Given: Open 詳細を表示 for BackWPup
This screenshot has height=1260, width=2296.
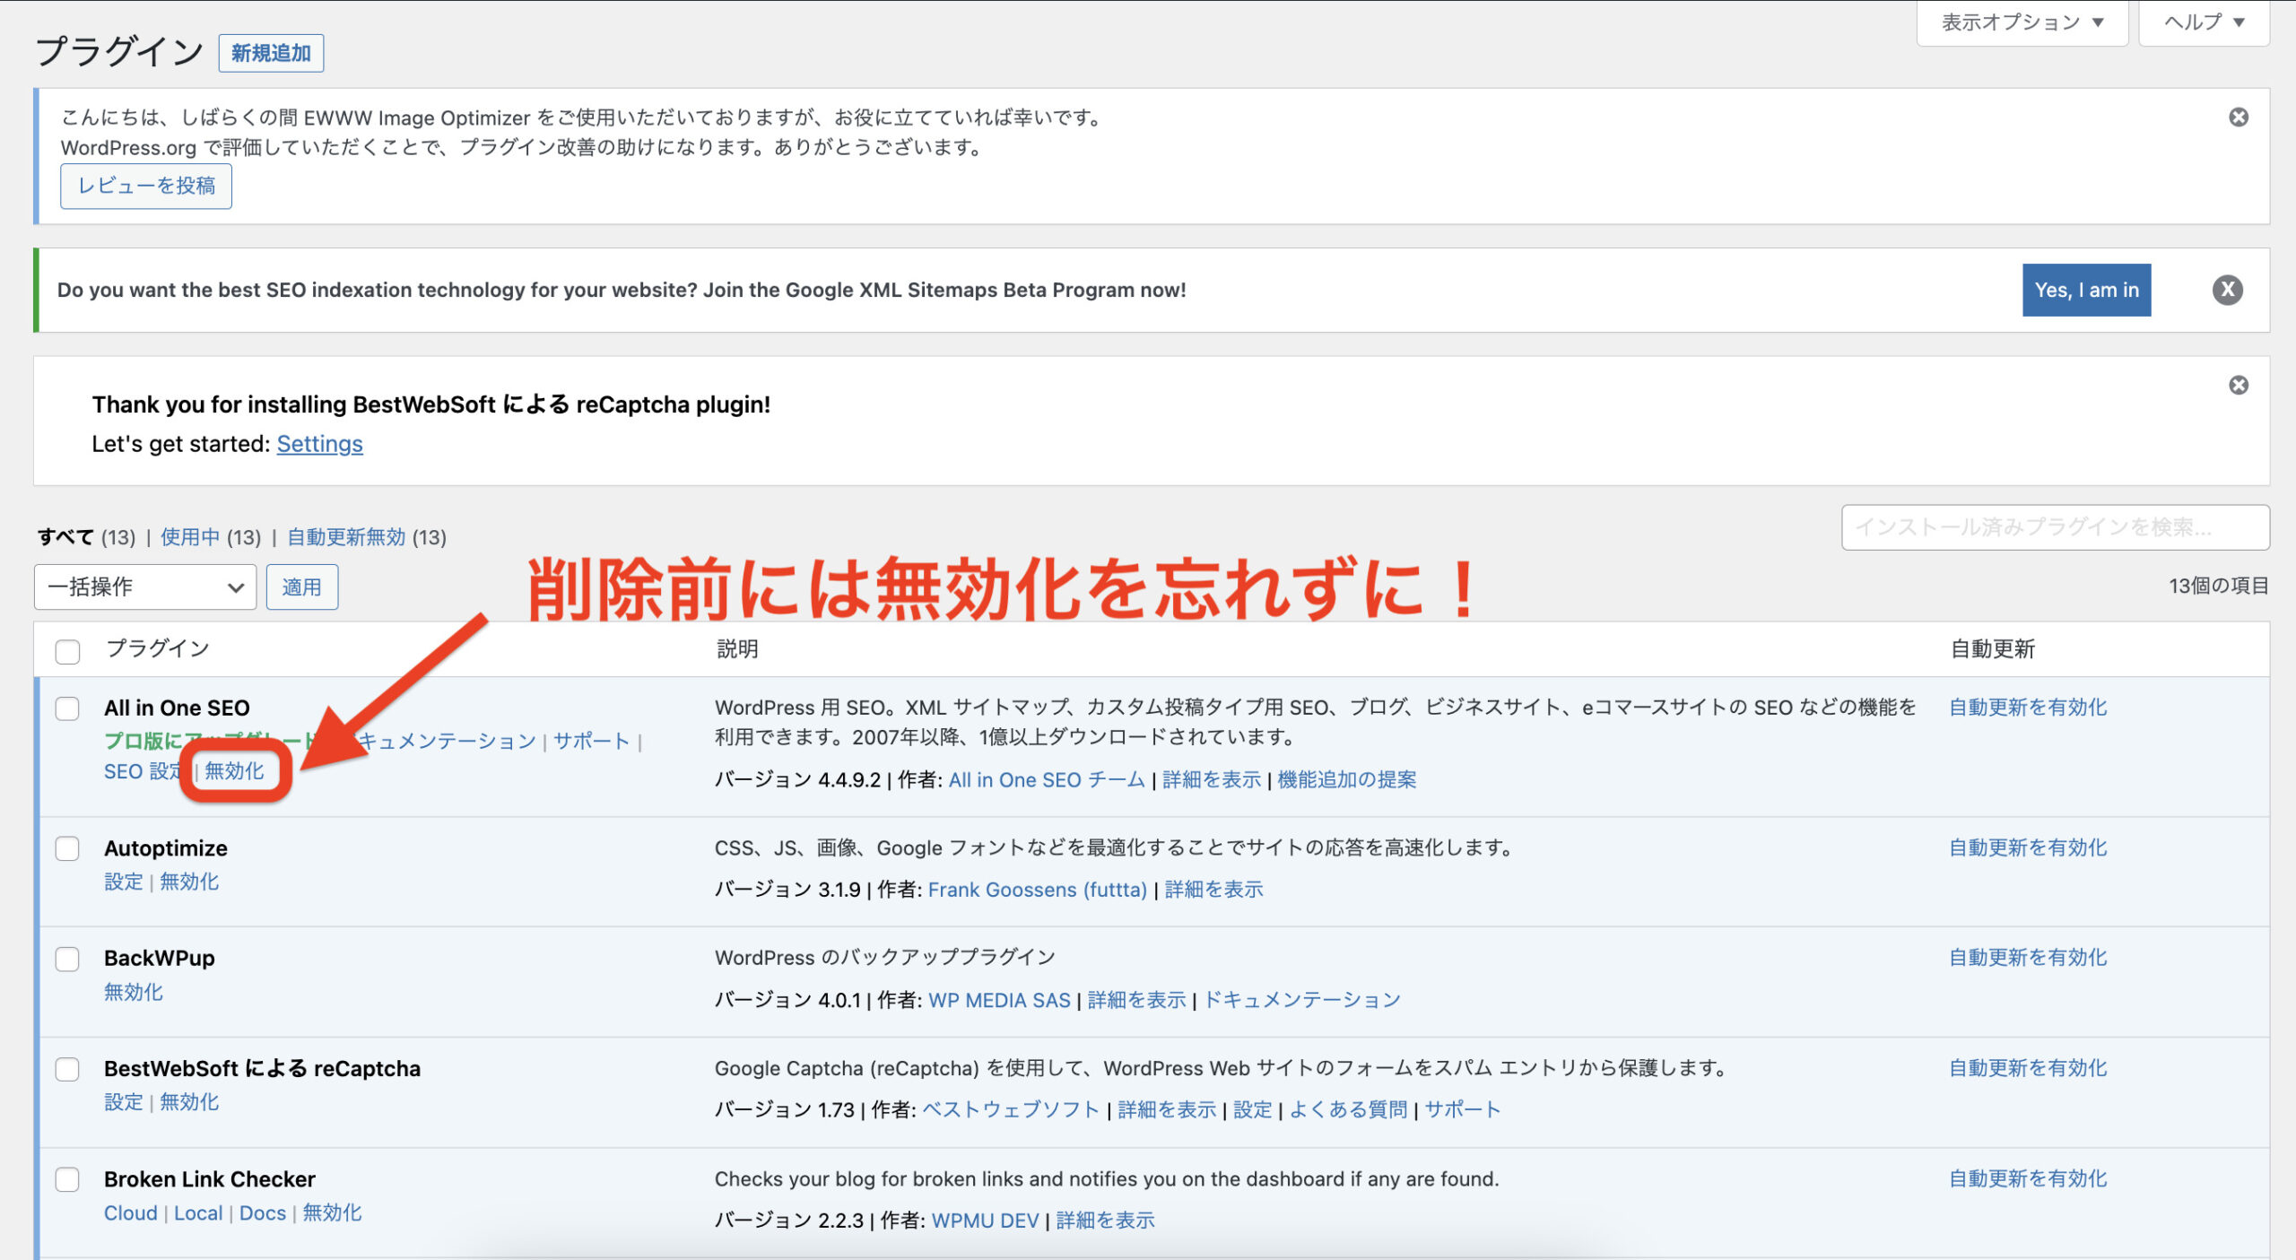Looking at the screenshot, I should 1136,1000.
